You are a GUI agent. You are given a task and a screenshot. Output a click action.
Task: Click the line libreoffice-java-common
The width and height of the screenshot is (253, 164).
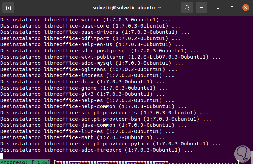coord(93,125)
